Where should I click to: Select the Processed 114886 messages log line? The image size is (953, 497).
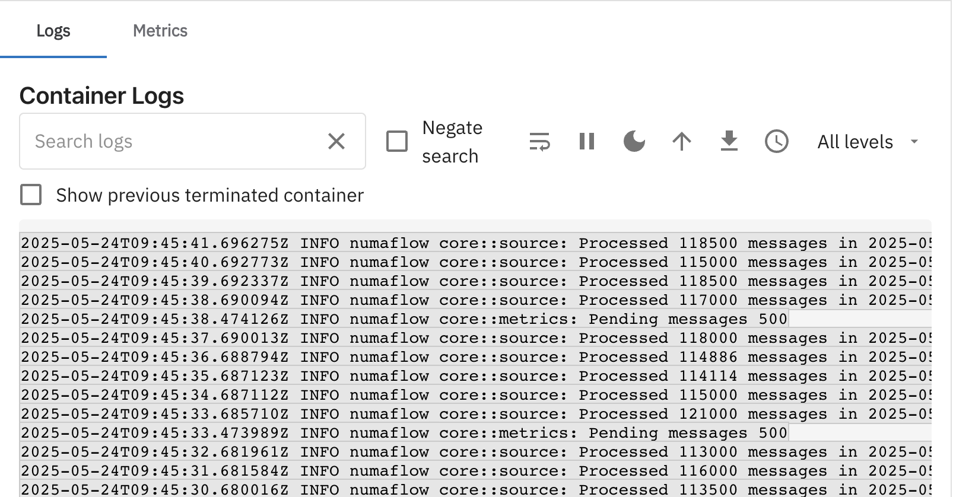click(475, 357)
